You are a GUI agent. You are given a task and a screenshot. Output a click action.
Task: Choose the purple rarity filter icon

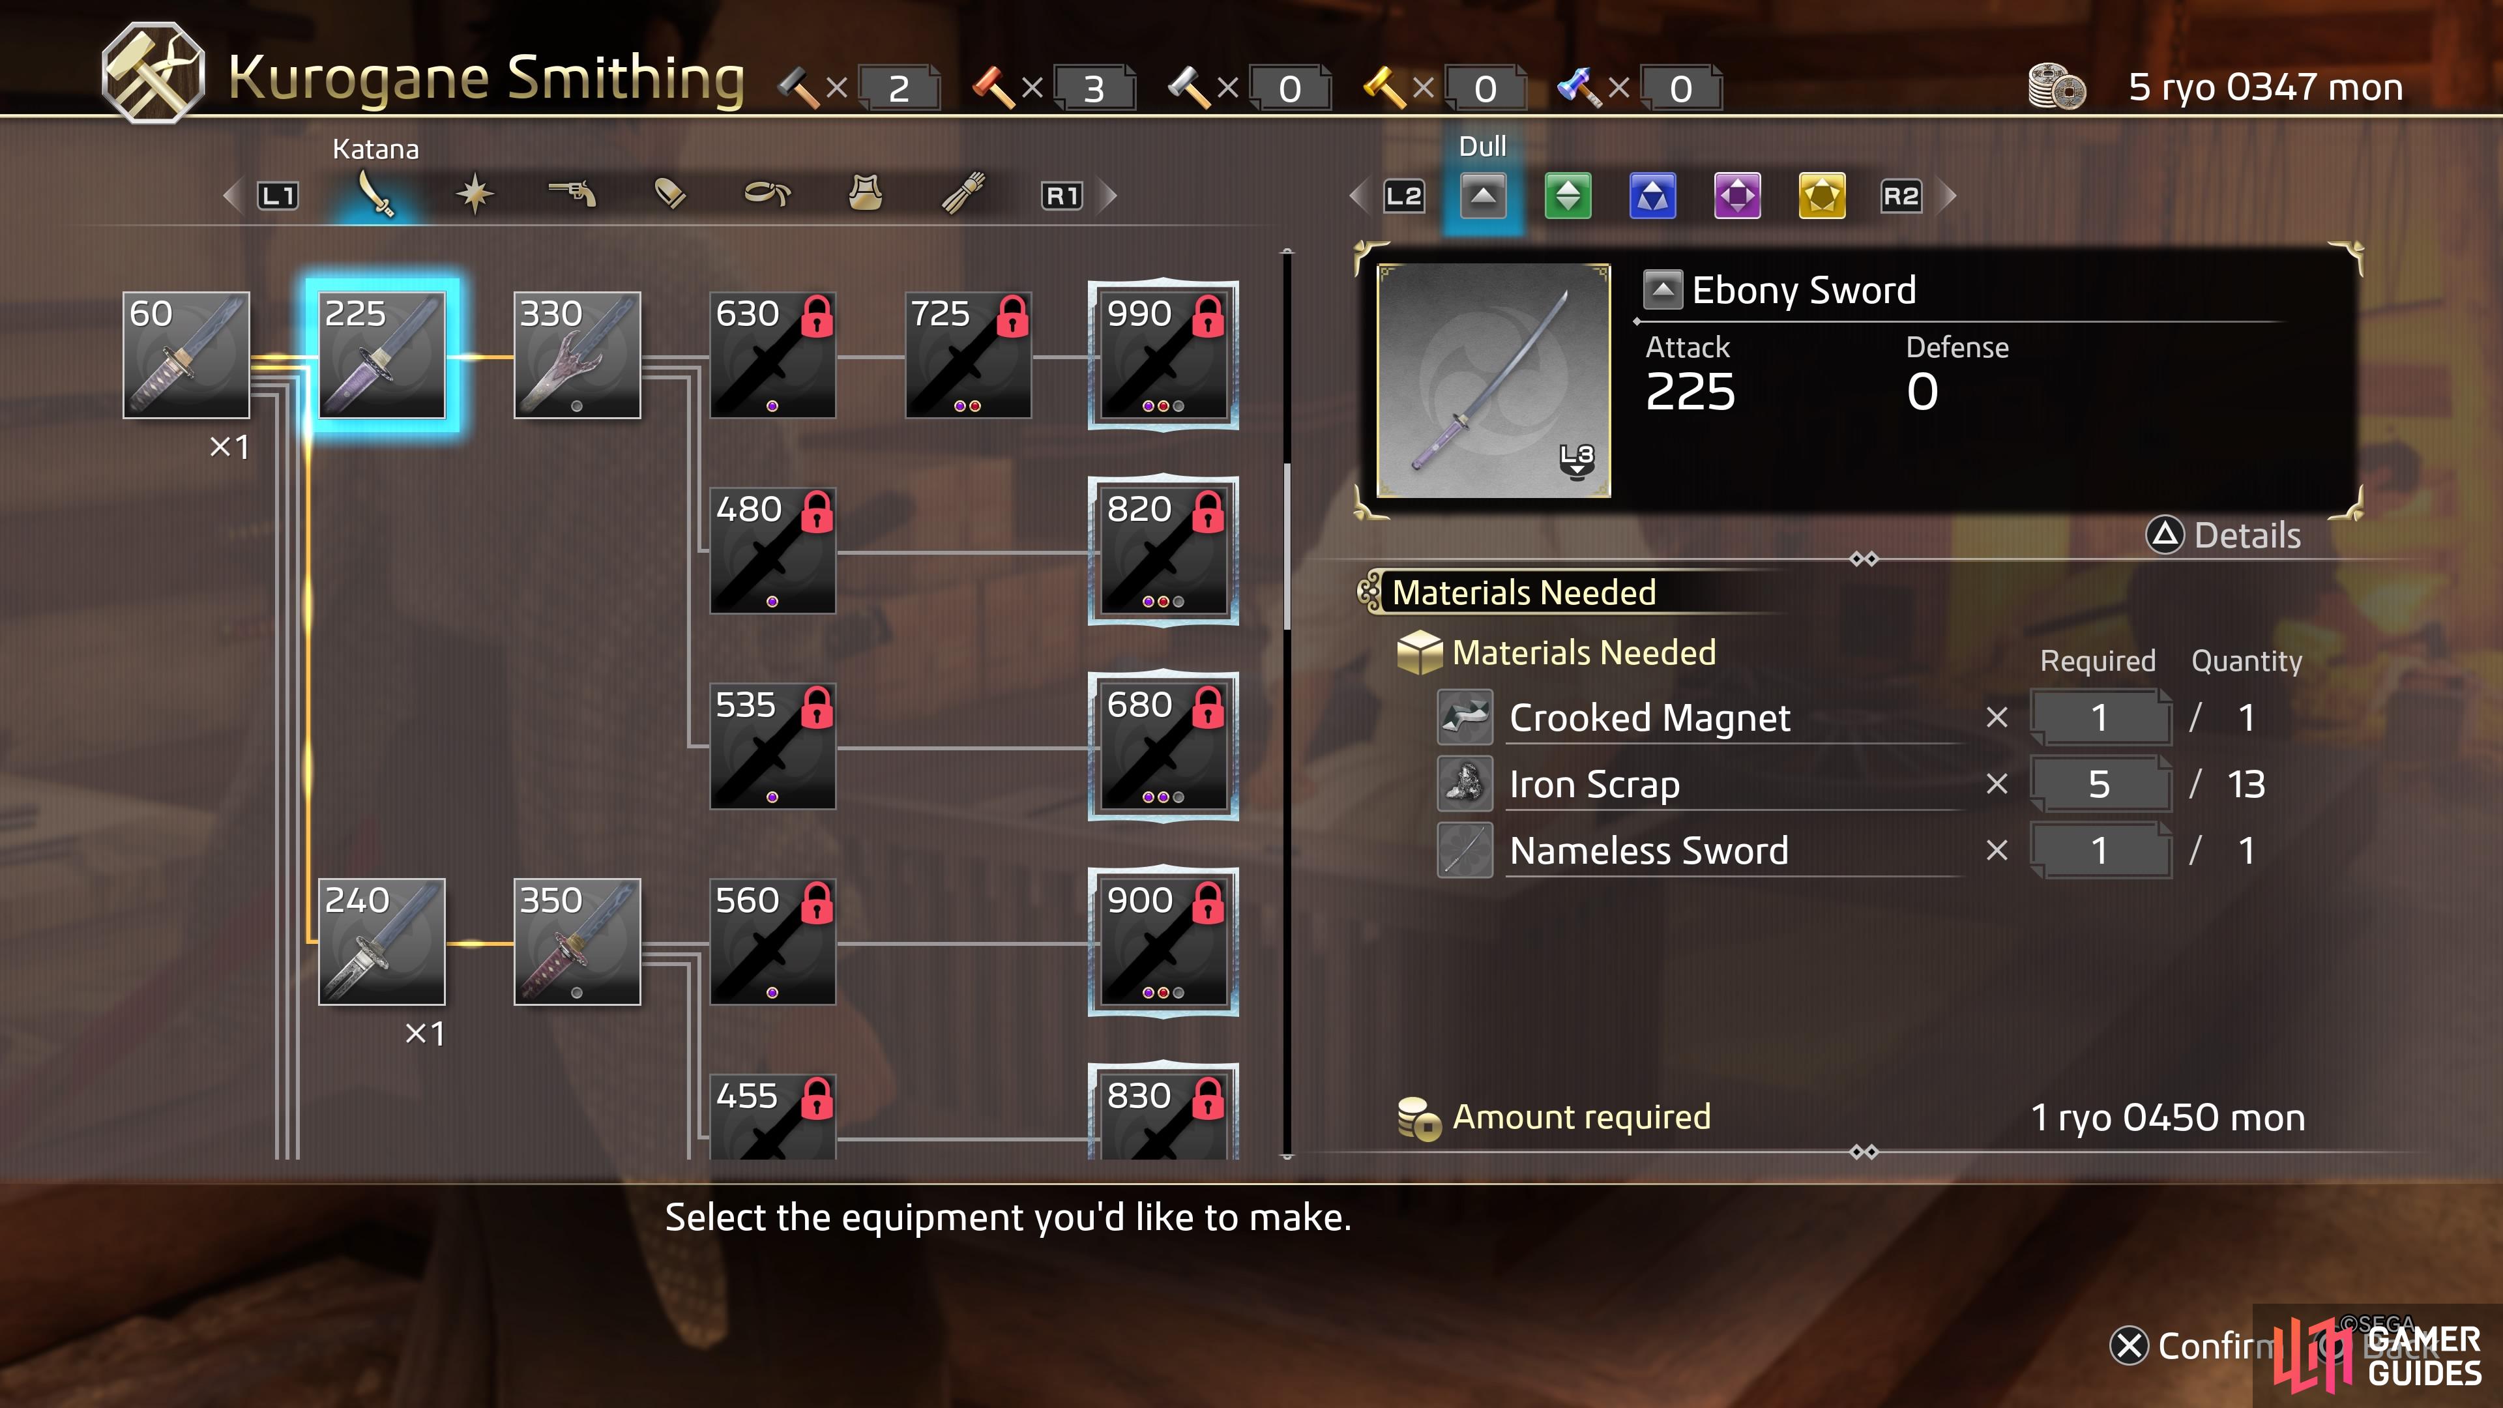(1737, 196)
